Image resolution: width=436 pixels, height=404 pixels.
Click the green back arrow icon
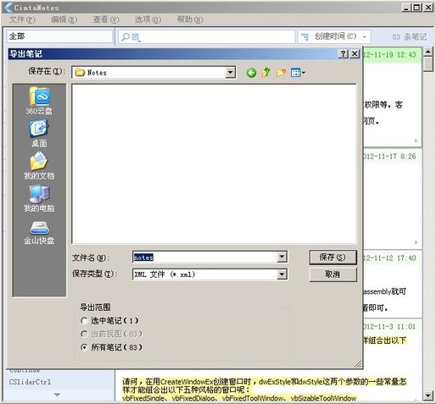pyautogui.click(x=251, y=73)
